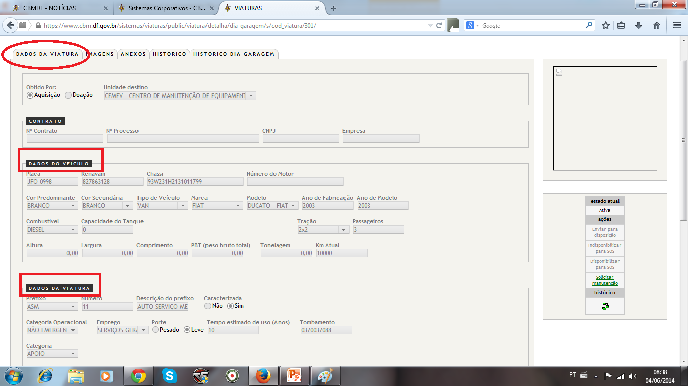Reload the page with the refresh icon

click(439, 25)
